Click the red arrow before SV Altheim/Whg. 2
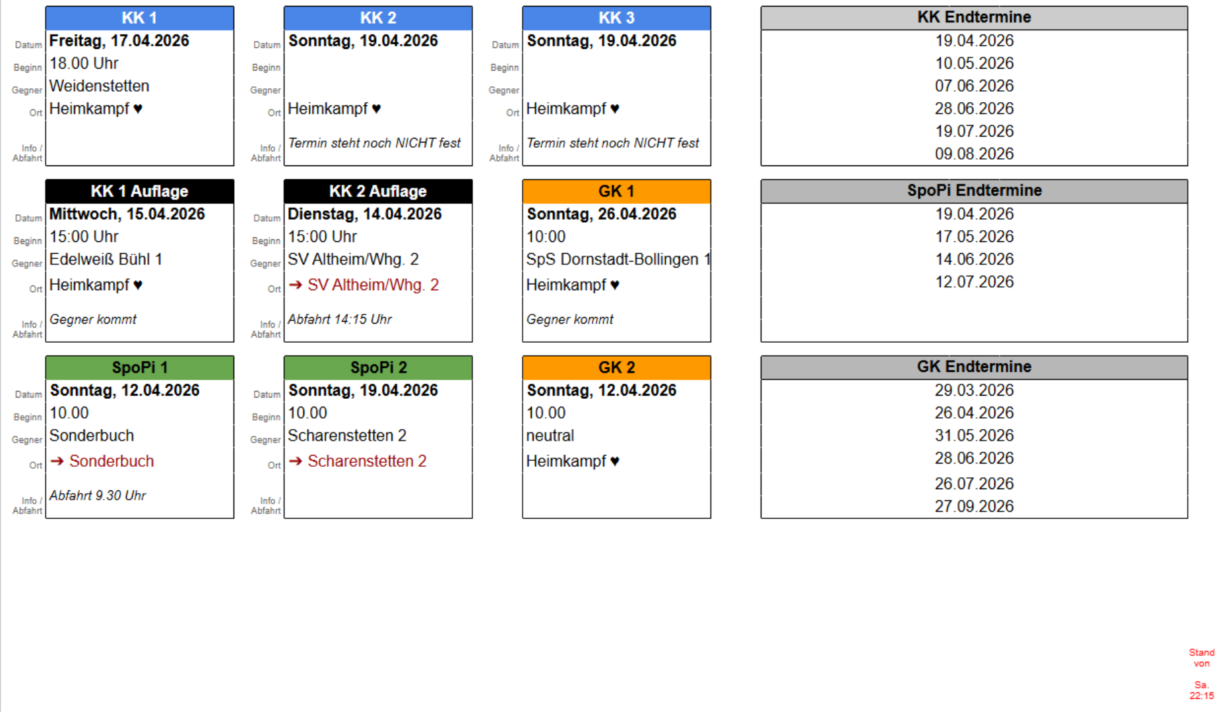The height and width of the screenshot is (712, 1216). [296, 285]
